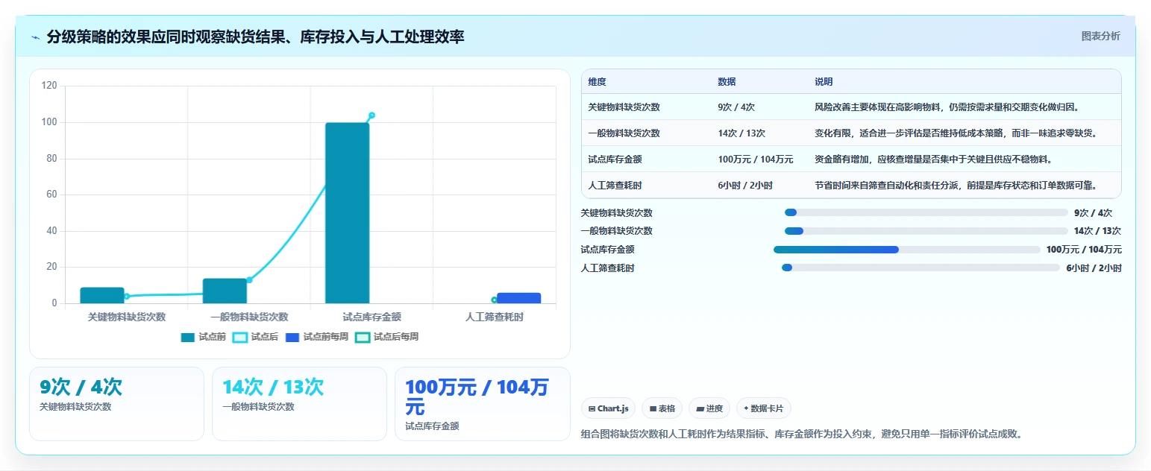Viewport: 1151px width, 471px height.
Task: Click the 试点库存金额 progress bar
Action: [907, 250]
